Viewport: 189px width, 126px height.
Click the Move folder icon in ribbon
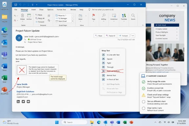(80, 16)
